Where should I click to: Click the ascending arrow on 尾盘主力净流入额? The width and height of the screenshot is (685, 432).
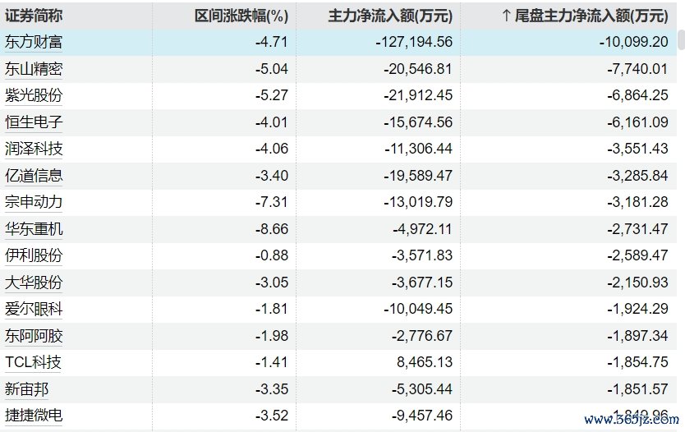[506, 16]
